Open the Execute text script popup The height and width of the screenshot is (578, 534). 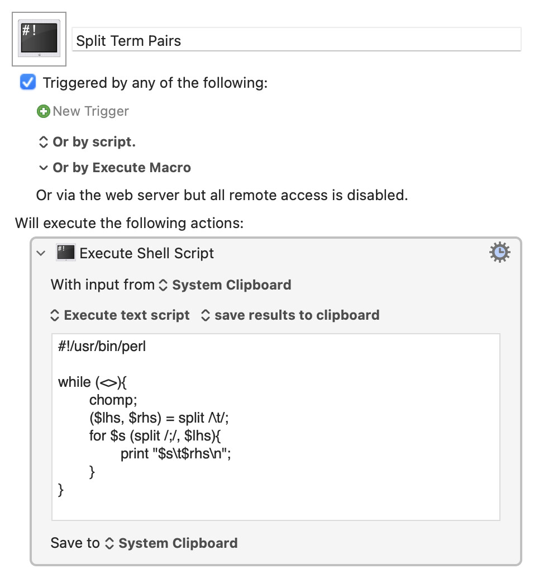pos(120,315)
